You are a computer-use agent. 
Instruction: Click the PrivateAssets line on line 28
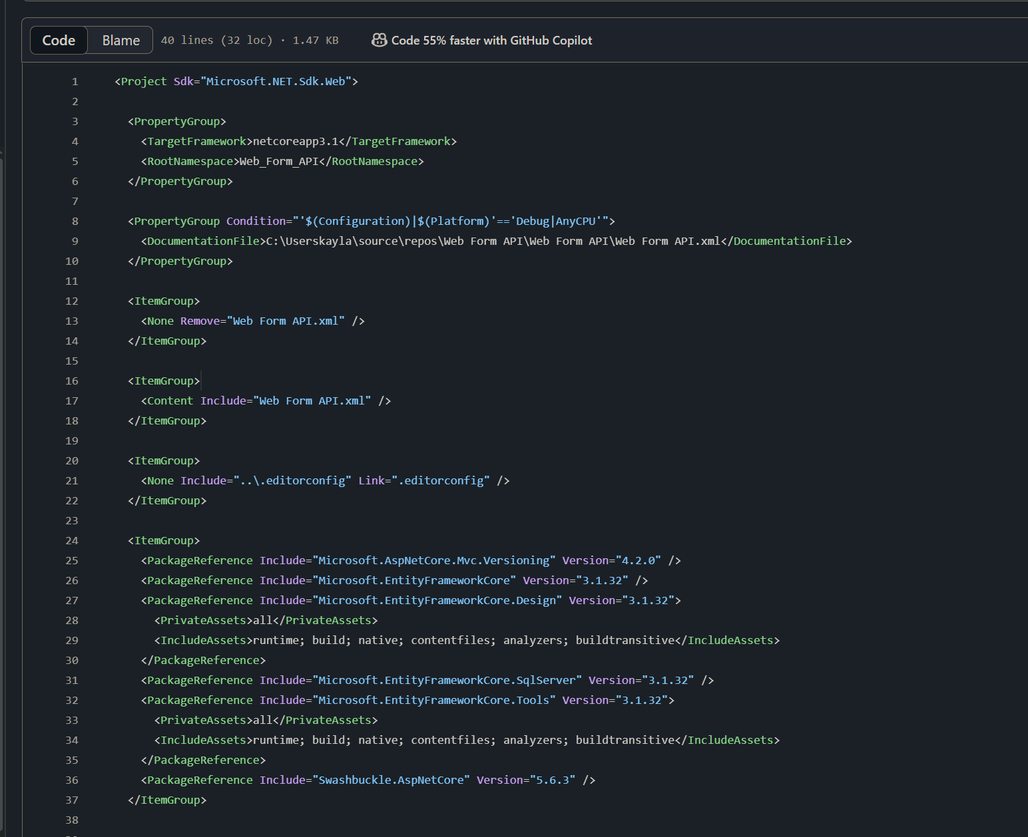pyautogui.click(x=266, y=620)
